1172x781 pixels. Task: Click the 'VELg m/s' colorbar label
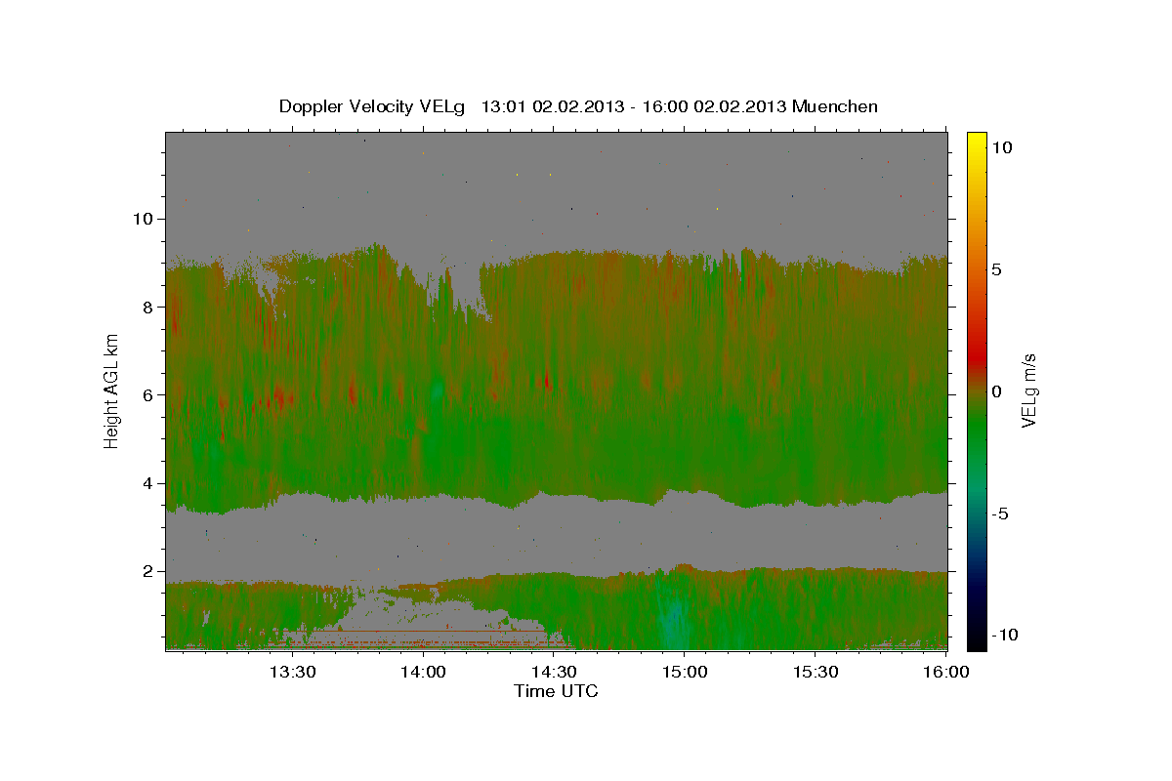pyautogui.click(x=1028, y=390)
